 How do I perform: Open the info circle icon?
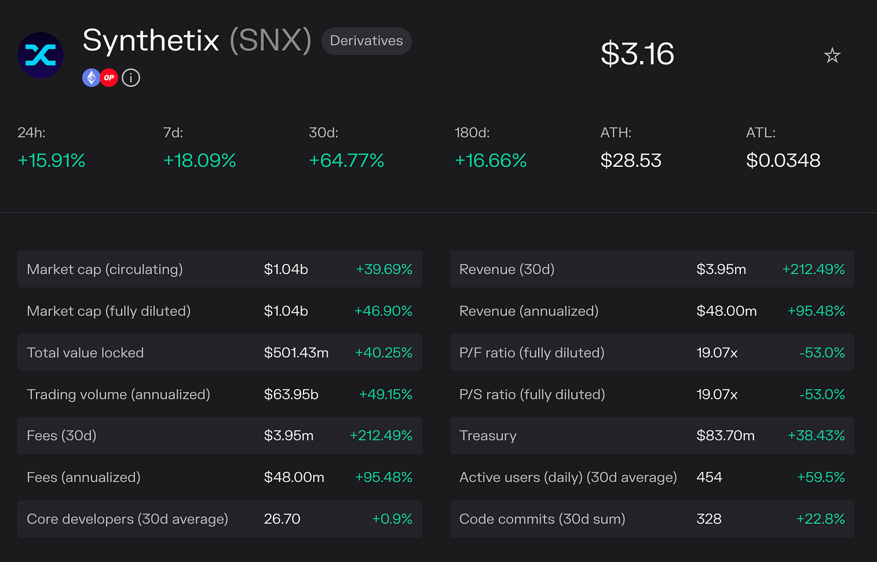click(x=131, y=78)
